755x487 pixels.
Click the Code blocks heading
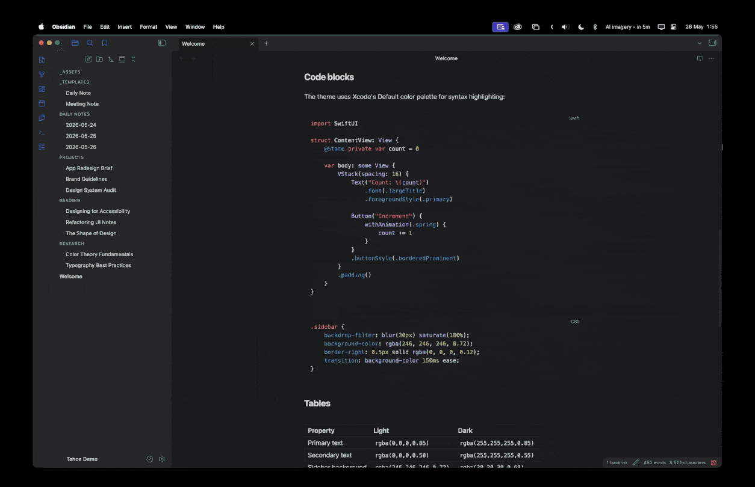pyautogui.click(x=329, y=77)
